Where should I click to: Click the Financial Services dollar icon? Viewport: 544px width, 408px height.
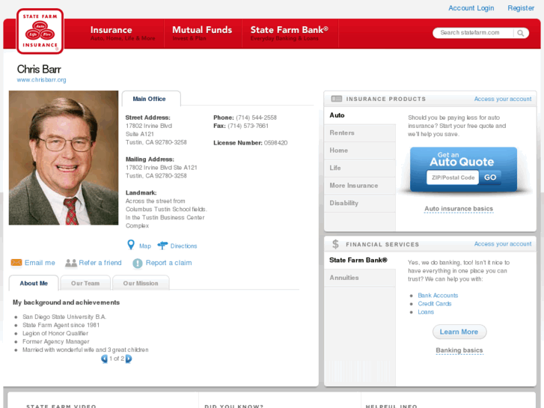pyautogui.click(x=335, y=244)
